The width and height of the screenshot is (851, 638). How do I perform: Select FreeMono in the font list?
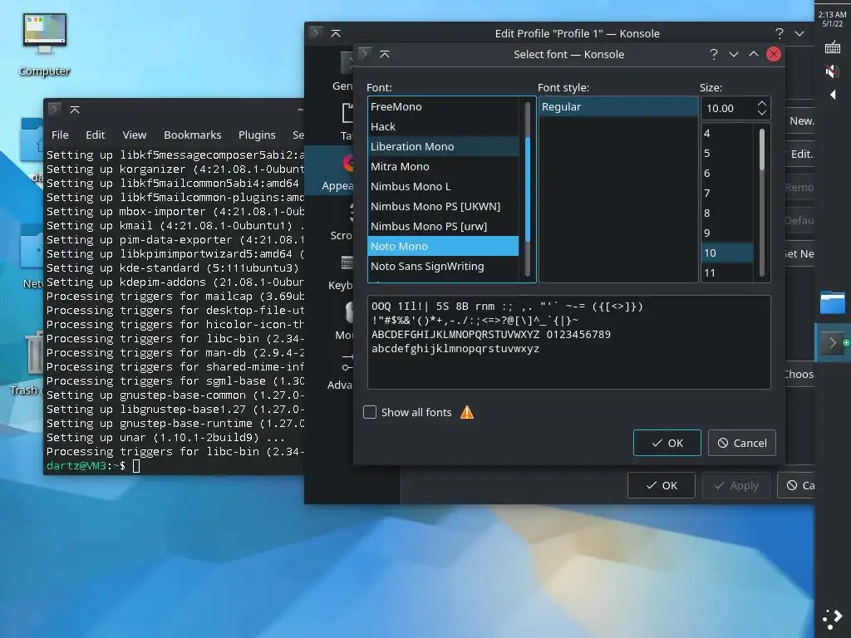pos(444,107)
